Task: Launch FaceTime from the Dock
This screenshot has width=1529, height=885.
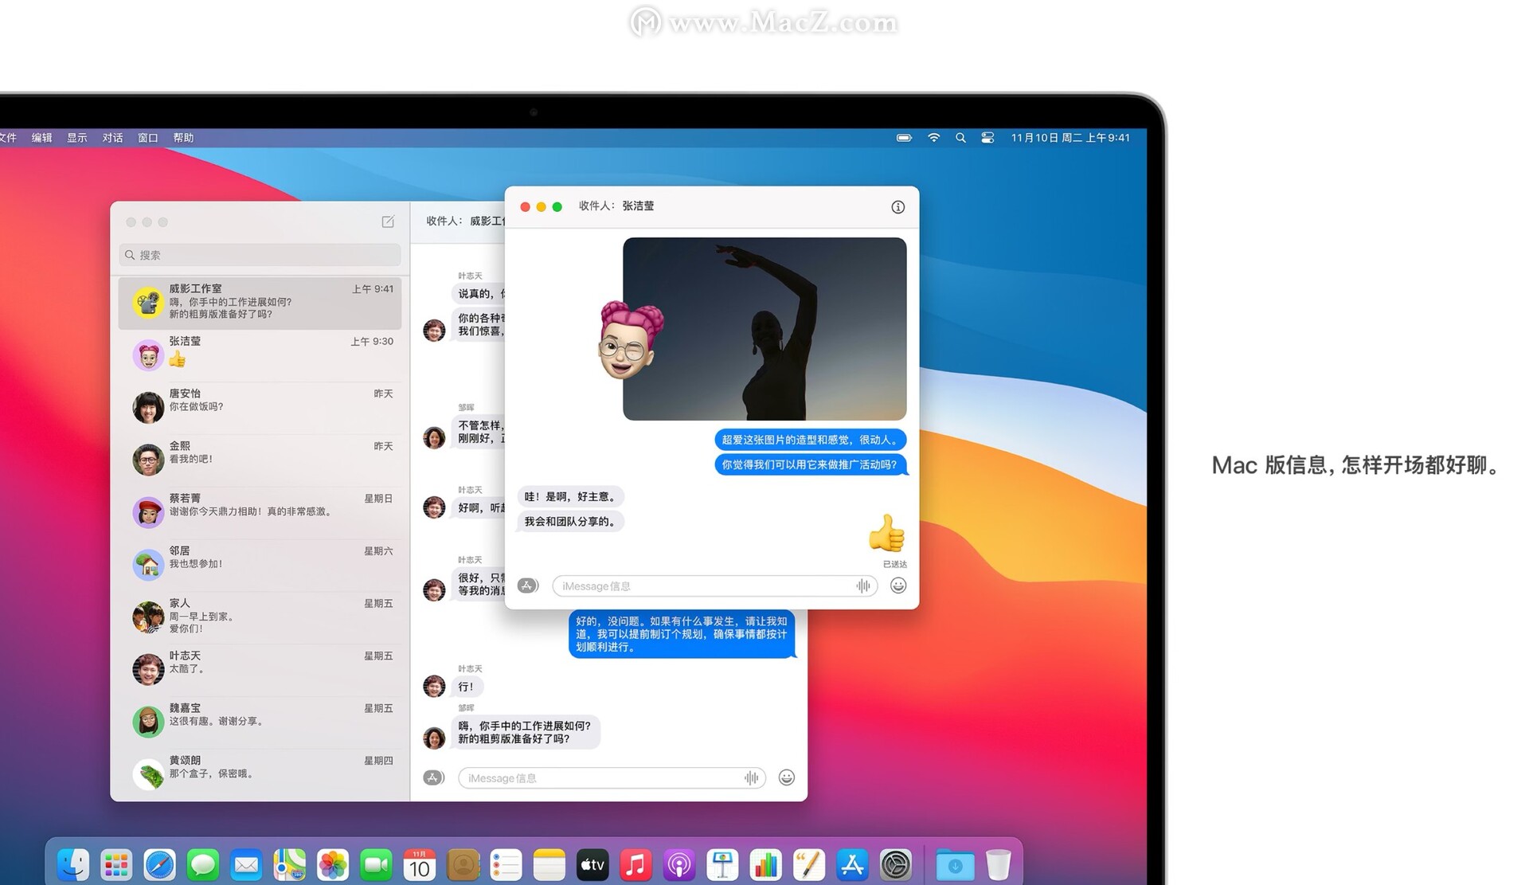Action: point(376,865)
